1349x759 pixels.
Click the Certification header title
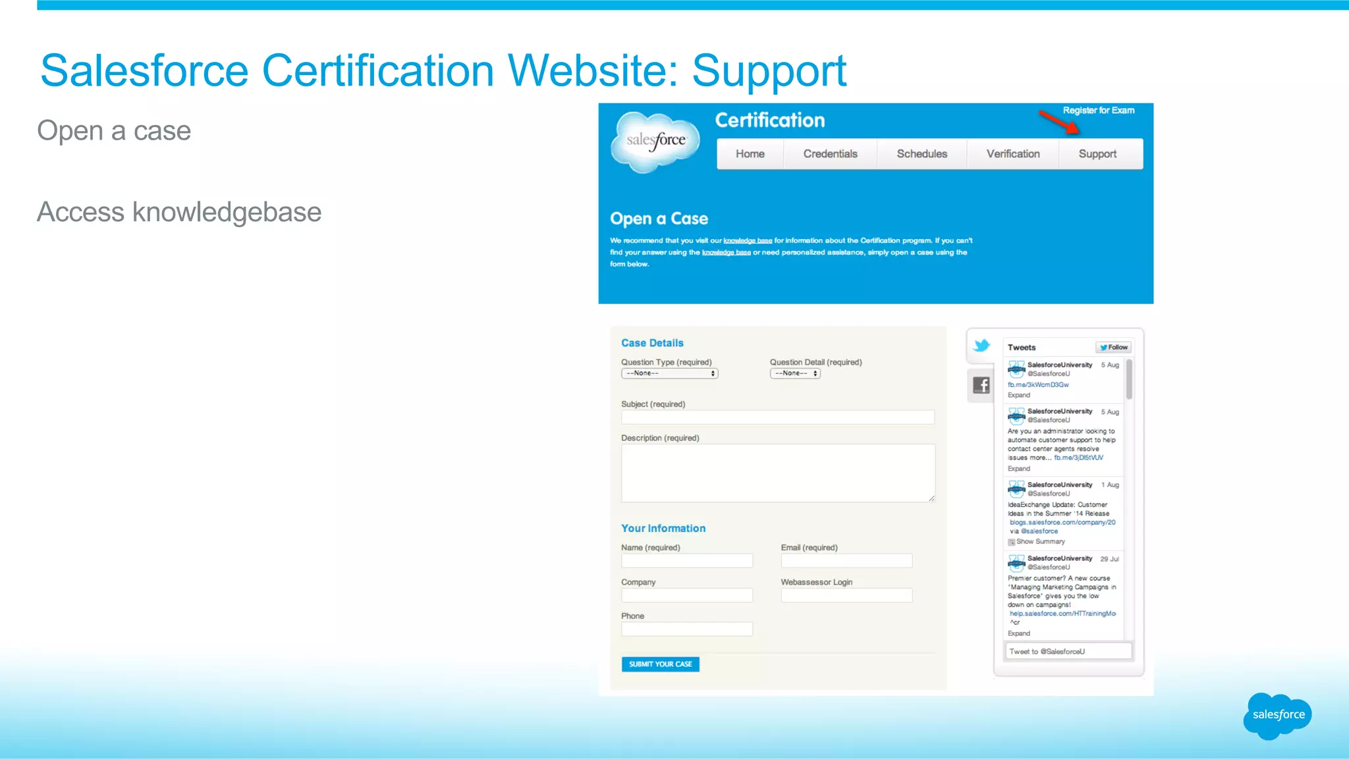(770, 120)
